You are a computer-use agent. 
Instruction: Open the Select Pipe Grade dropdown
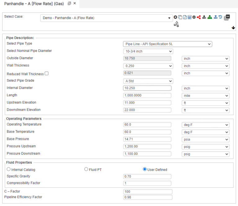click(148, 81)
